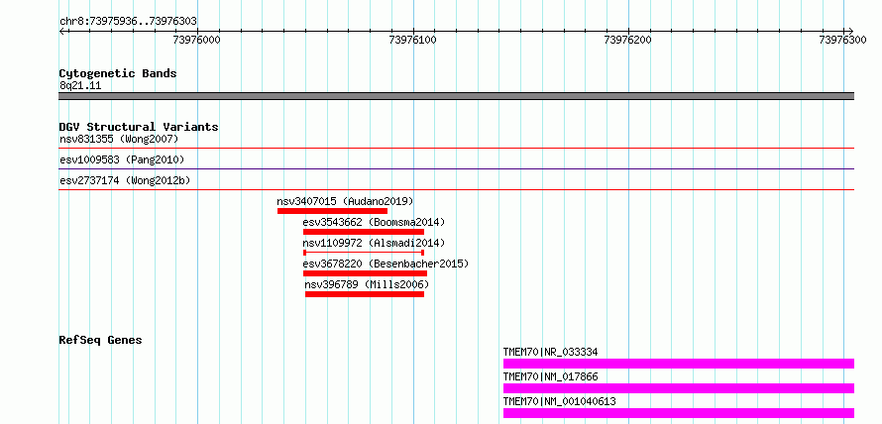Screen dimensions: 882x424
Task: Click the nsv3407015 (Audano2019) label
Action: pos(346,201)
